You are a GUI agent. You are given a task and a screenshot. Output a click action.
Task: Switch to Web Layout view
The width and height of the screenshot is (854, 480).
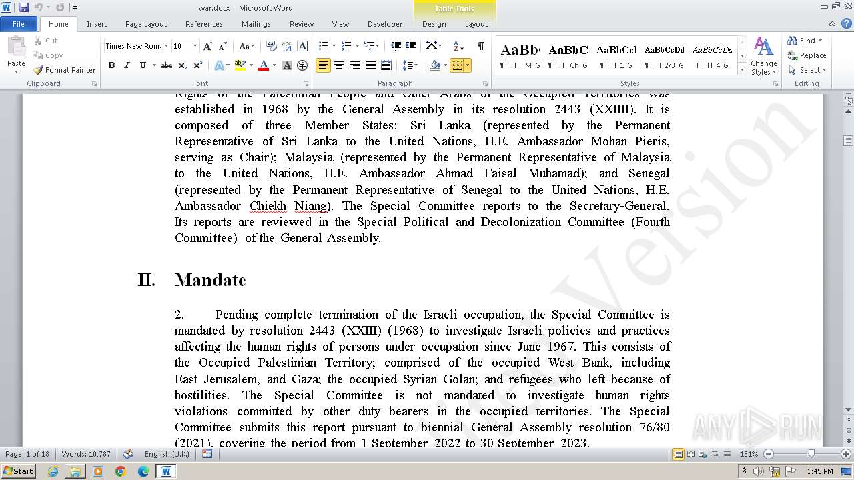703,454
